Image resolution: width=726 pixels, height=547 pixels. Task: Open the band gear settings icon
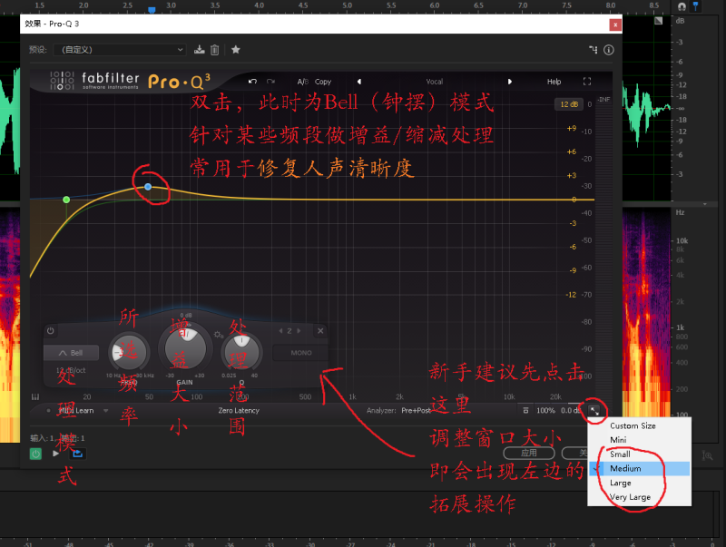(x=218, y=335)
